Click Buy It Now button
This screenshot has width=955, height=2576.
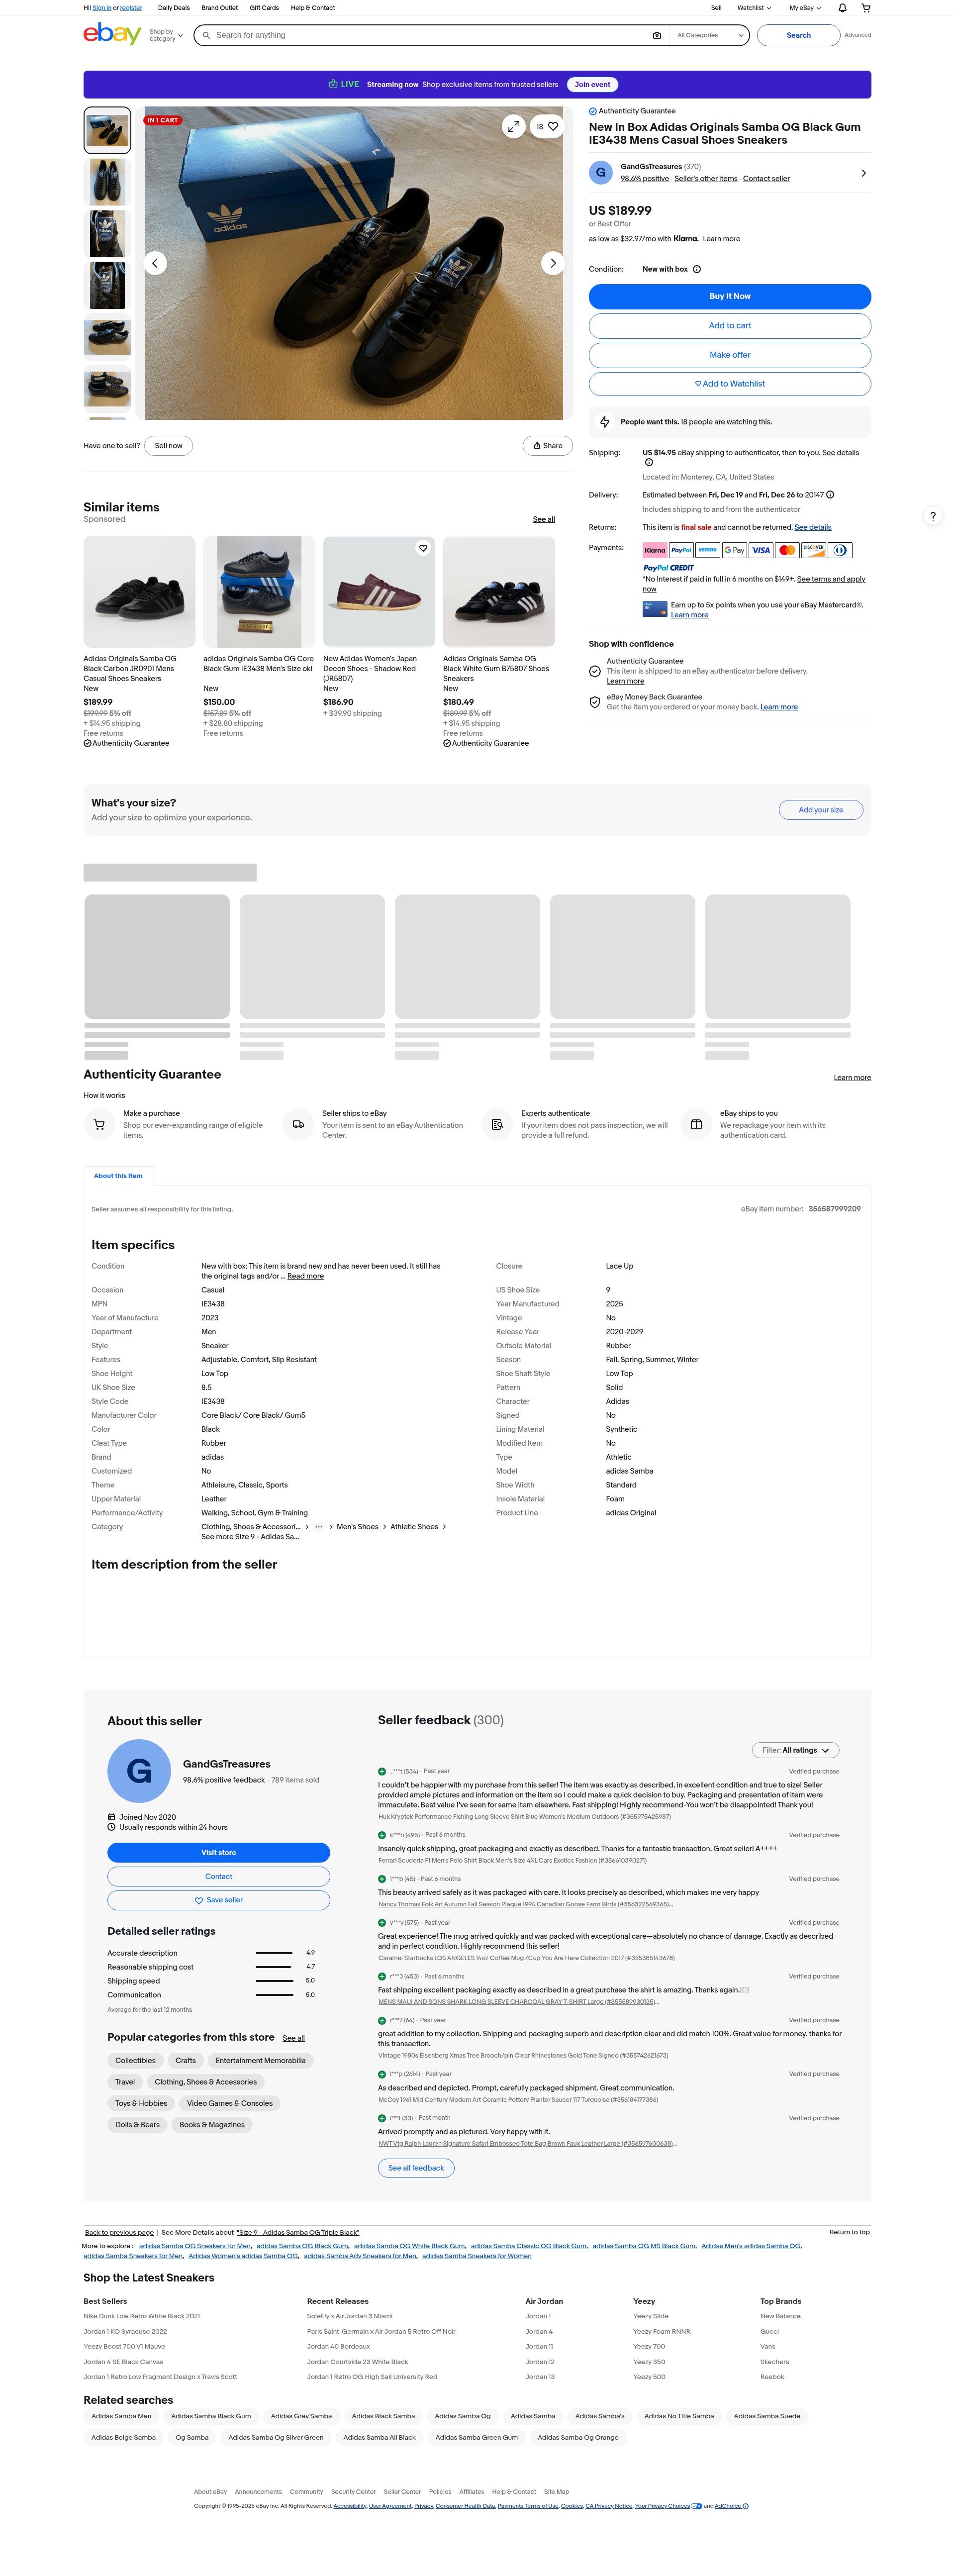point(730,296)
